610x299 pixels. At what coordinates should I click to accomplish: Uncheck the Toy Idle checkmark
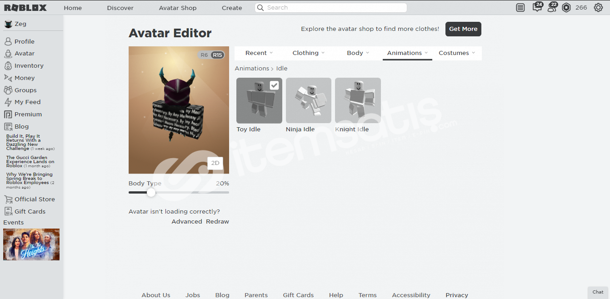(x=274, y=85)
